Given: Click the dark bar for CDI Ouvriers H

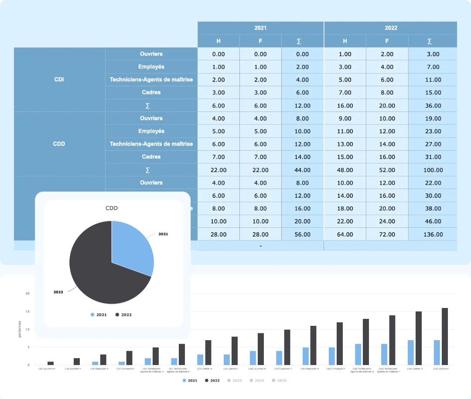Looking at the screenshot, I should tap(51, 363).
